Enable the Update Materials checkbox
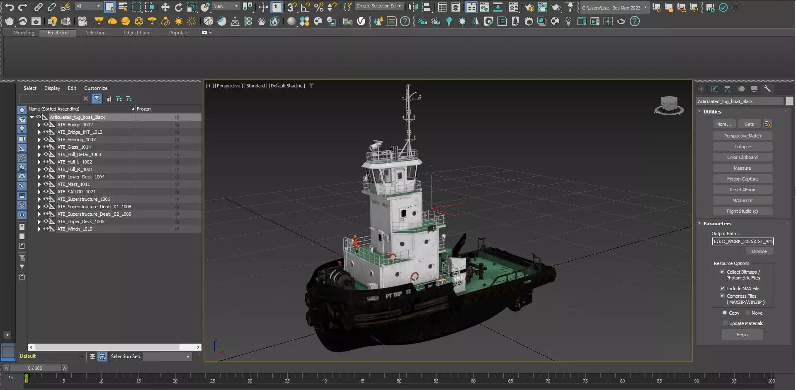The width and height of the screenshot is (796, 390). pyautogui.click(x=725, y=323)
